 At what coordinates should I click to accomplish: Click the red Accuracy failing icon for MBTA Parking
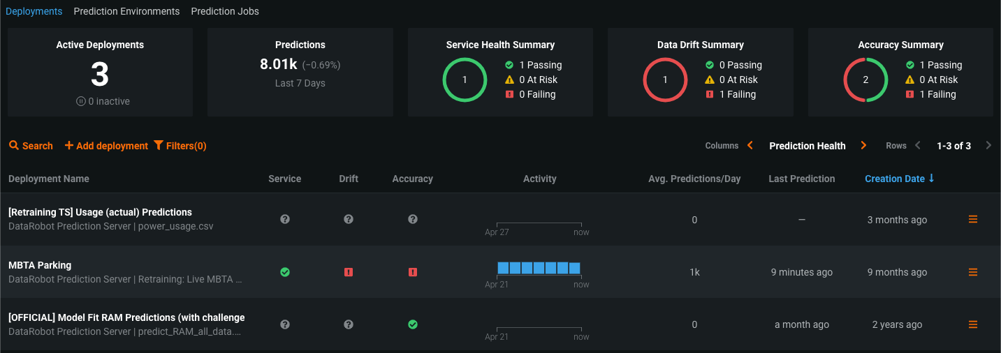pyautogui.click(x=413, y=272)
